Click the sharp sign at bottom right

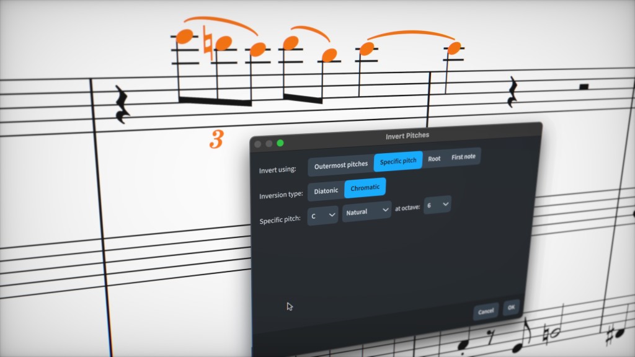pyautogui.click(x=611, y=337)
